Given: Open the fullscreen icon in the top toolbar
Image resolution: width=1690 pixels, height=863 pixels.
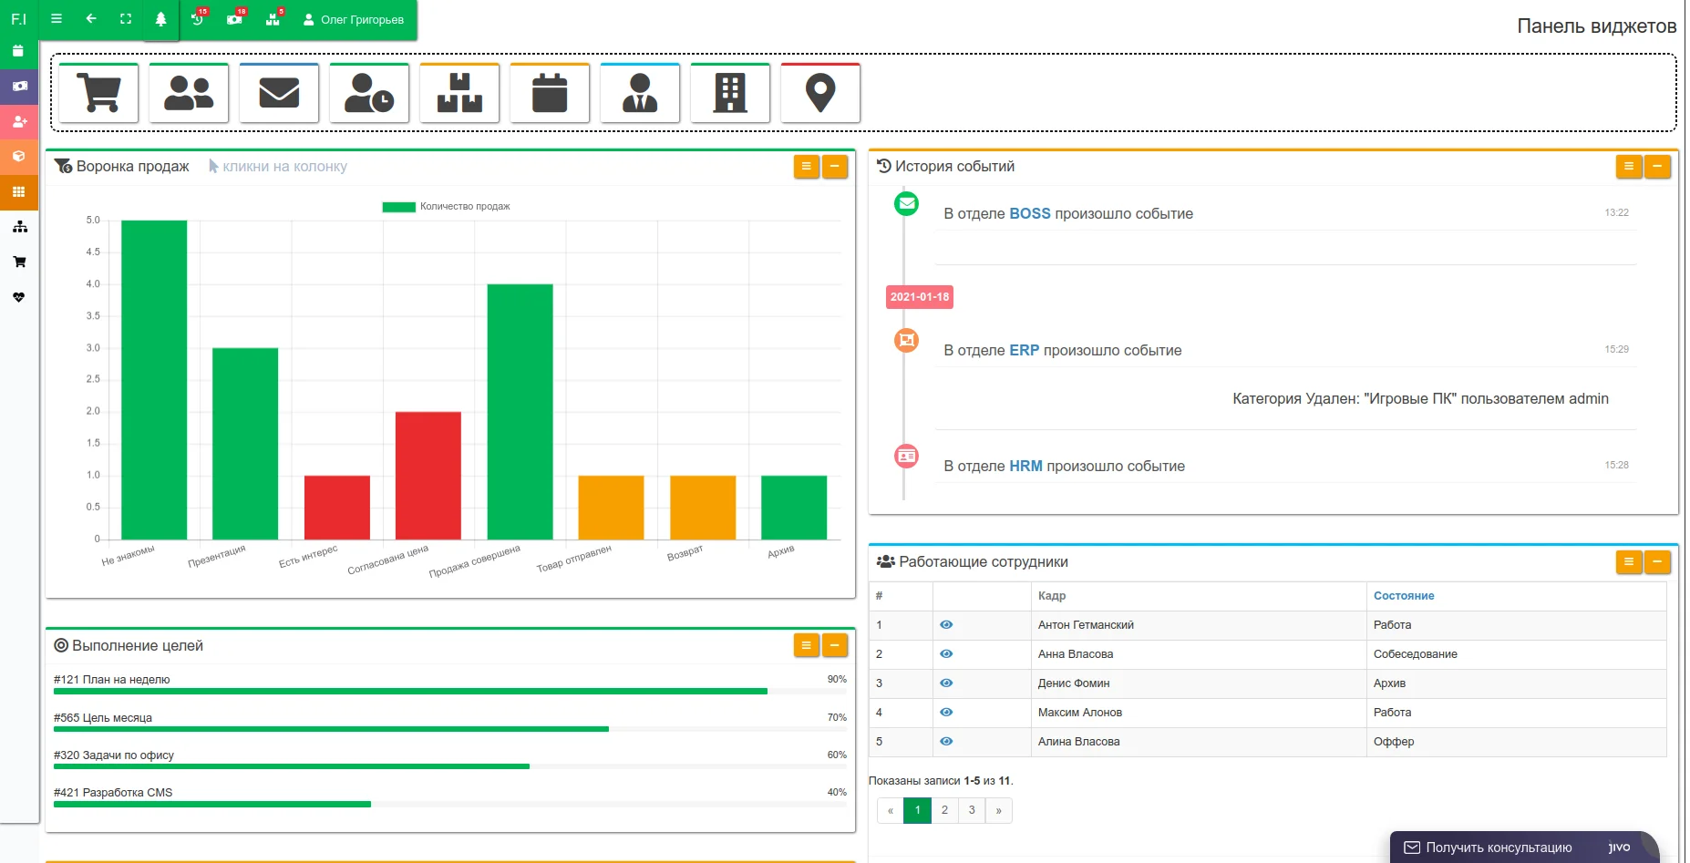Looking at the screenshot, I should tap(126, 18).
